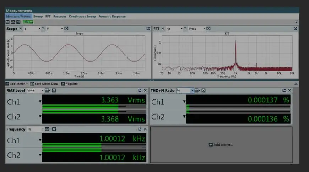Open FFT graph settings gear icon
The height and width of the screenshot is (172, 309).
point(208,29)
